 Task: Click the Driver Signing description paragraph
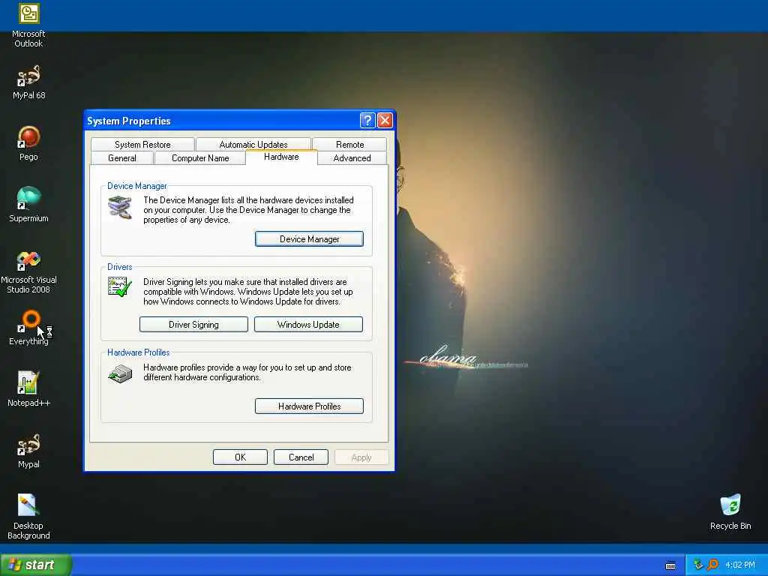[x=247, y=292]
